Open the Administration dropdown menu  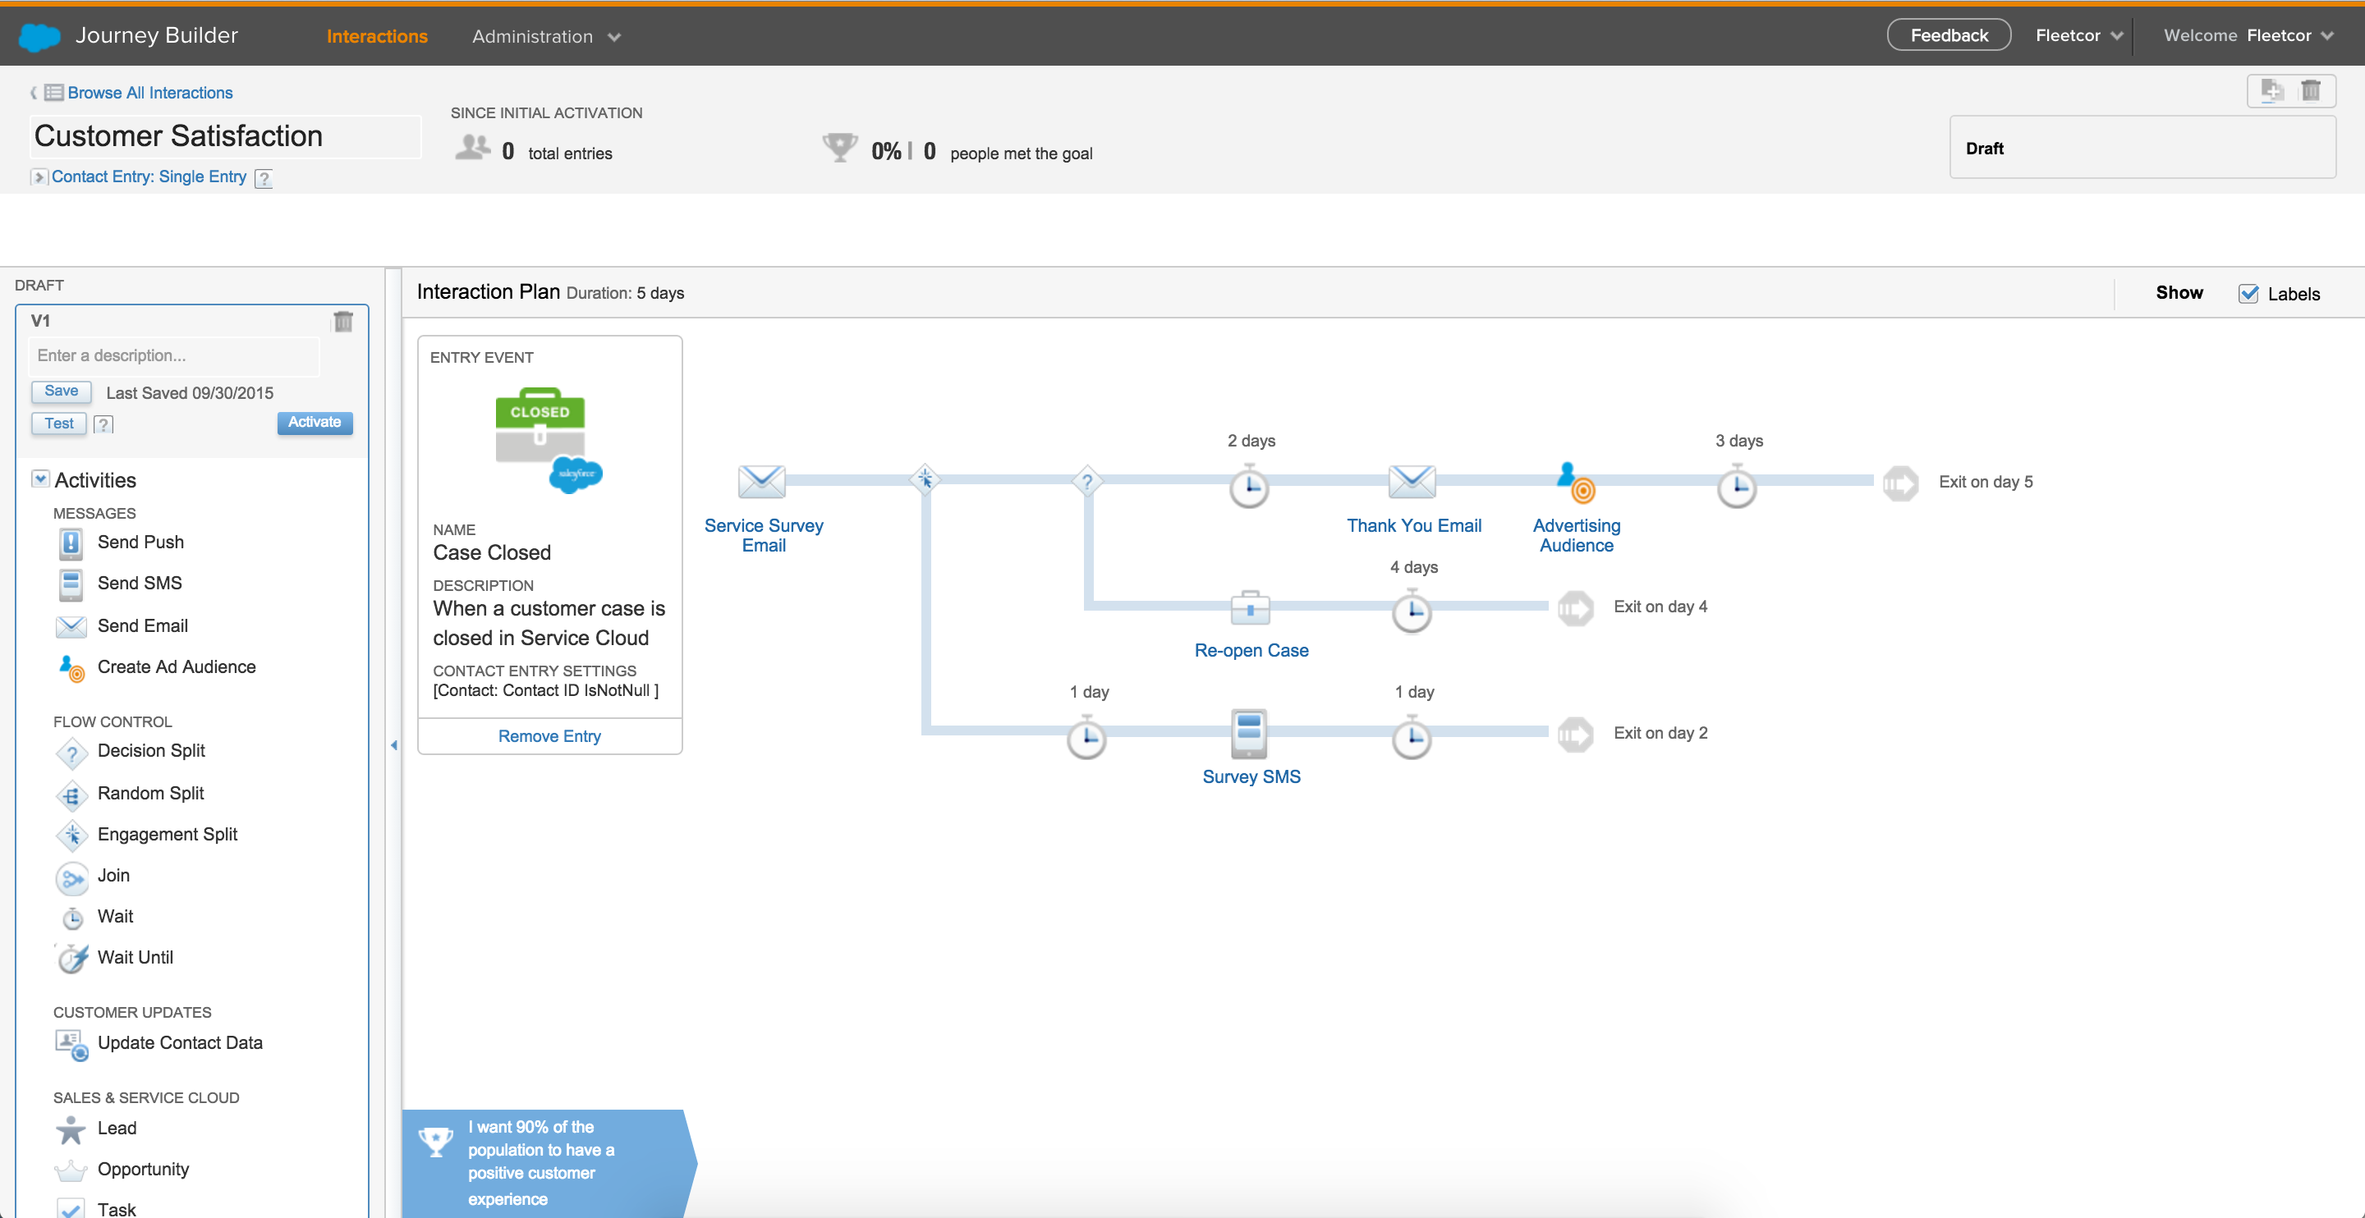coord(546,36)
